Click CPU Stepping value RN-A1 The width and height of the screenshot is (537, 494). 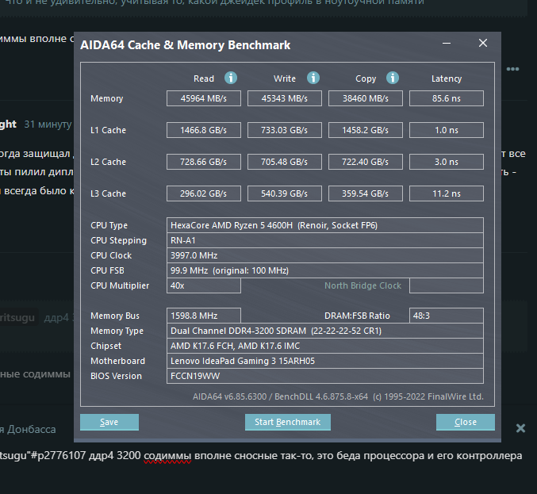pos(325,240)
